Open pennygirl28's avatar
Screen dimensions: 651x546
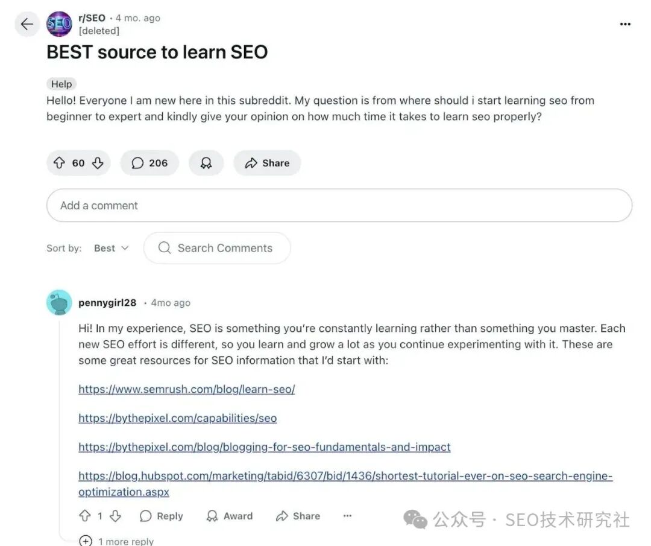(59, 303)
